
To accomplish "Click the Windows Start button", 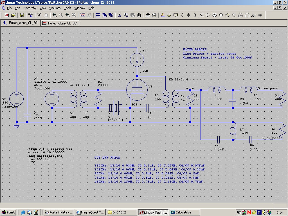I will tap(8, 212).
